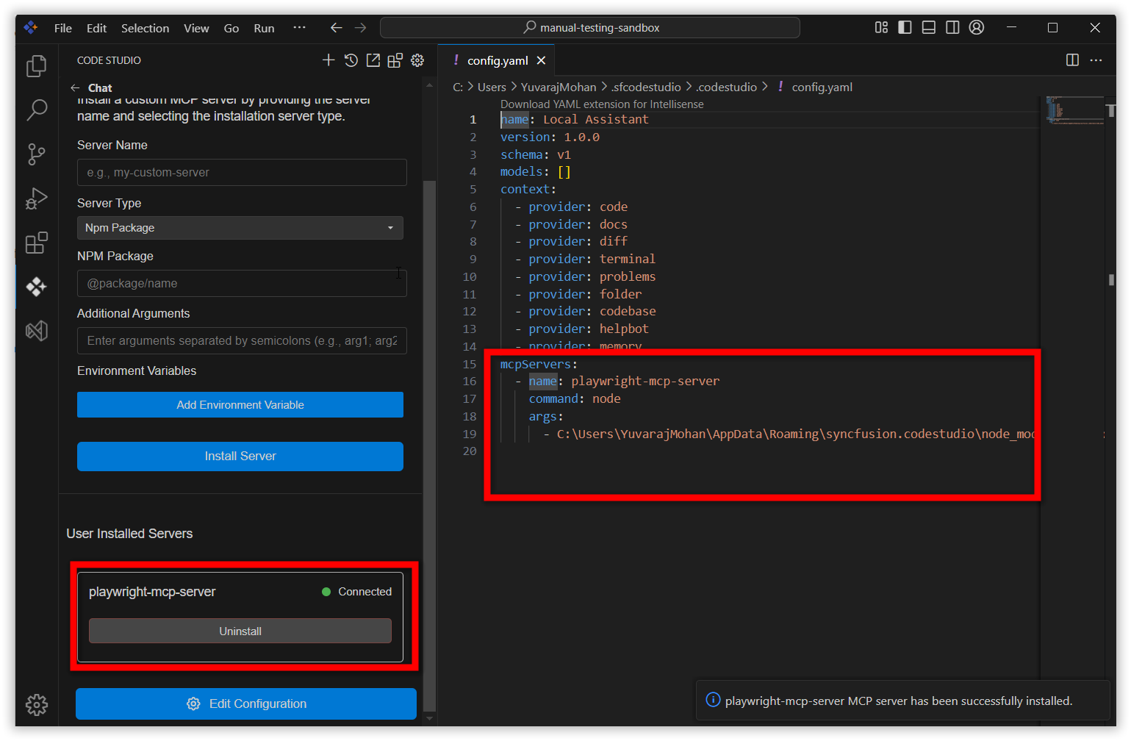
Task: Focus the Additional Arguments input field
Action: [x=242, y=340]
